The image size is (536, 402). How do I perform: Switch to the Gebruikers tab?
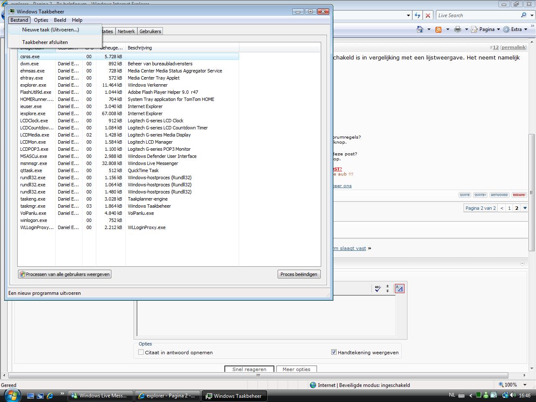[150, 31]
